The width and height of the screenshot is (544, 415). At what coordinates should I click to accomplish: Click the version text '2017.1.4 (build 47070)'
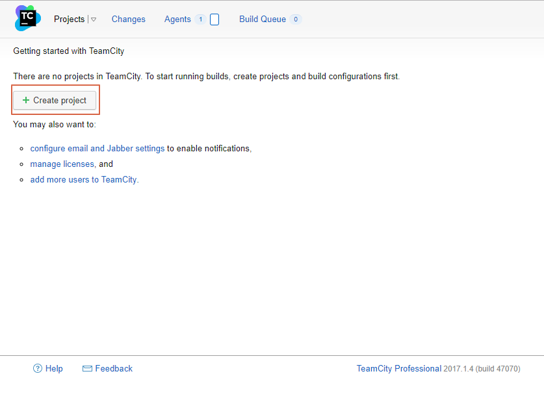482,369
